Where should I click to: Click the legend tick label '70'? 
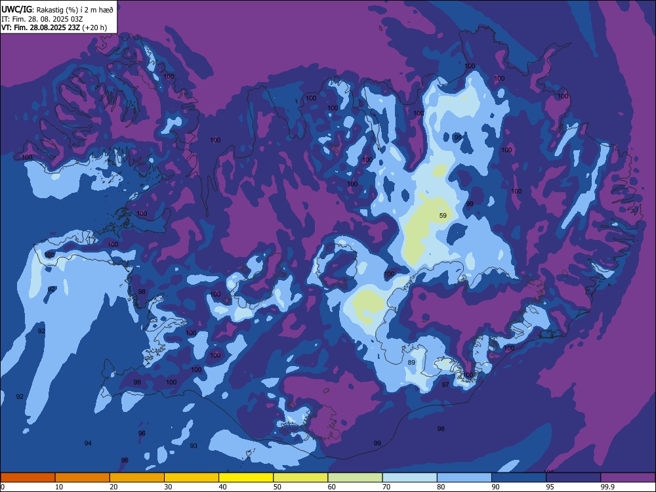[x=386, y=487]
